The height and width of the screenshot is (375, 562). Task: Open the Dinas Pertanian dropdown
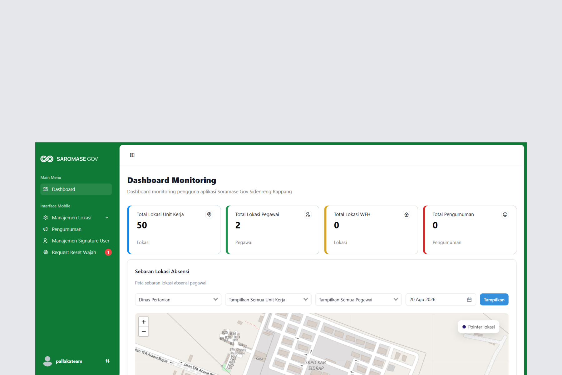click(178, 300)
